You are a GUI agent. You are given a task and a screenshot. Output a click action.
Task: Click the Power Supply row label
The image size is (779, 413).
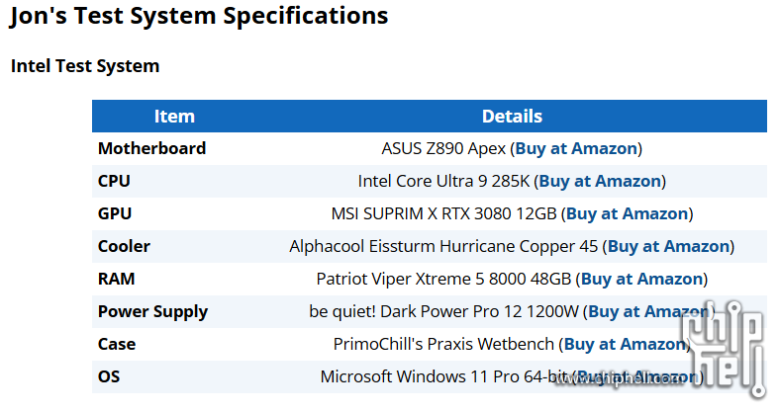(152, 312)
